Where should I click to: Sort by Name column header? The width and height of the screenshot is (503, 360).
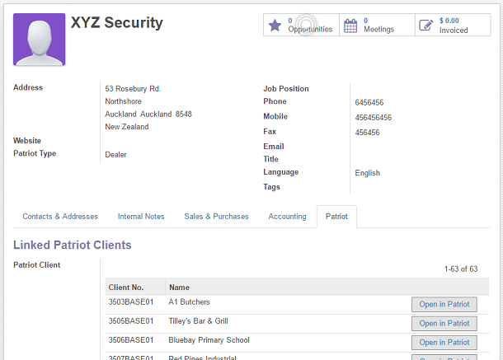pos(179,288)
